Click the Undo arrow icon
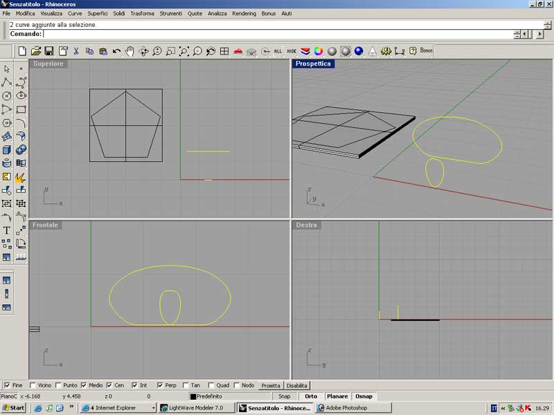Screen dimensions: 554x415 tap(116, 51)
